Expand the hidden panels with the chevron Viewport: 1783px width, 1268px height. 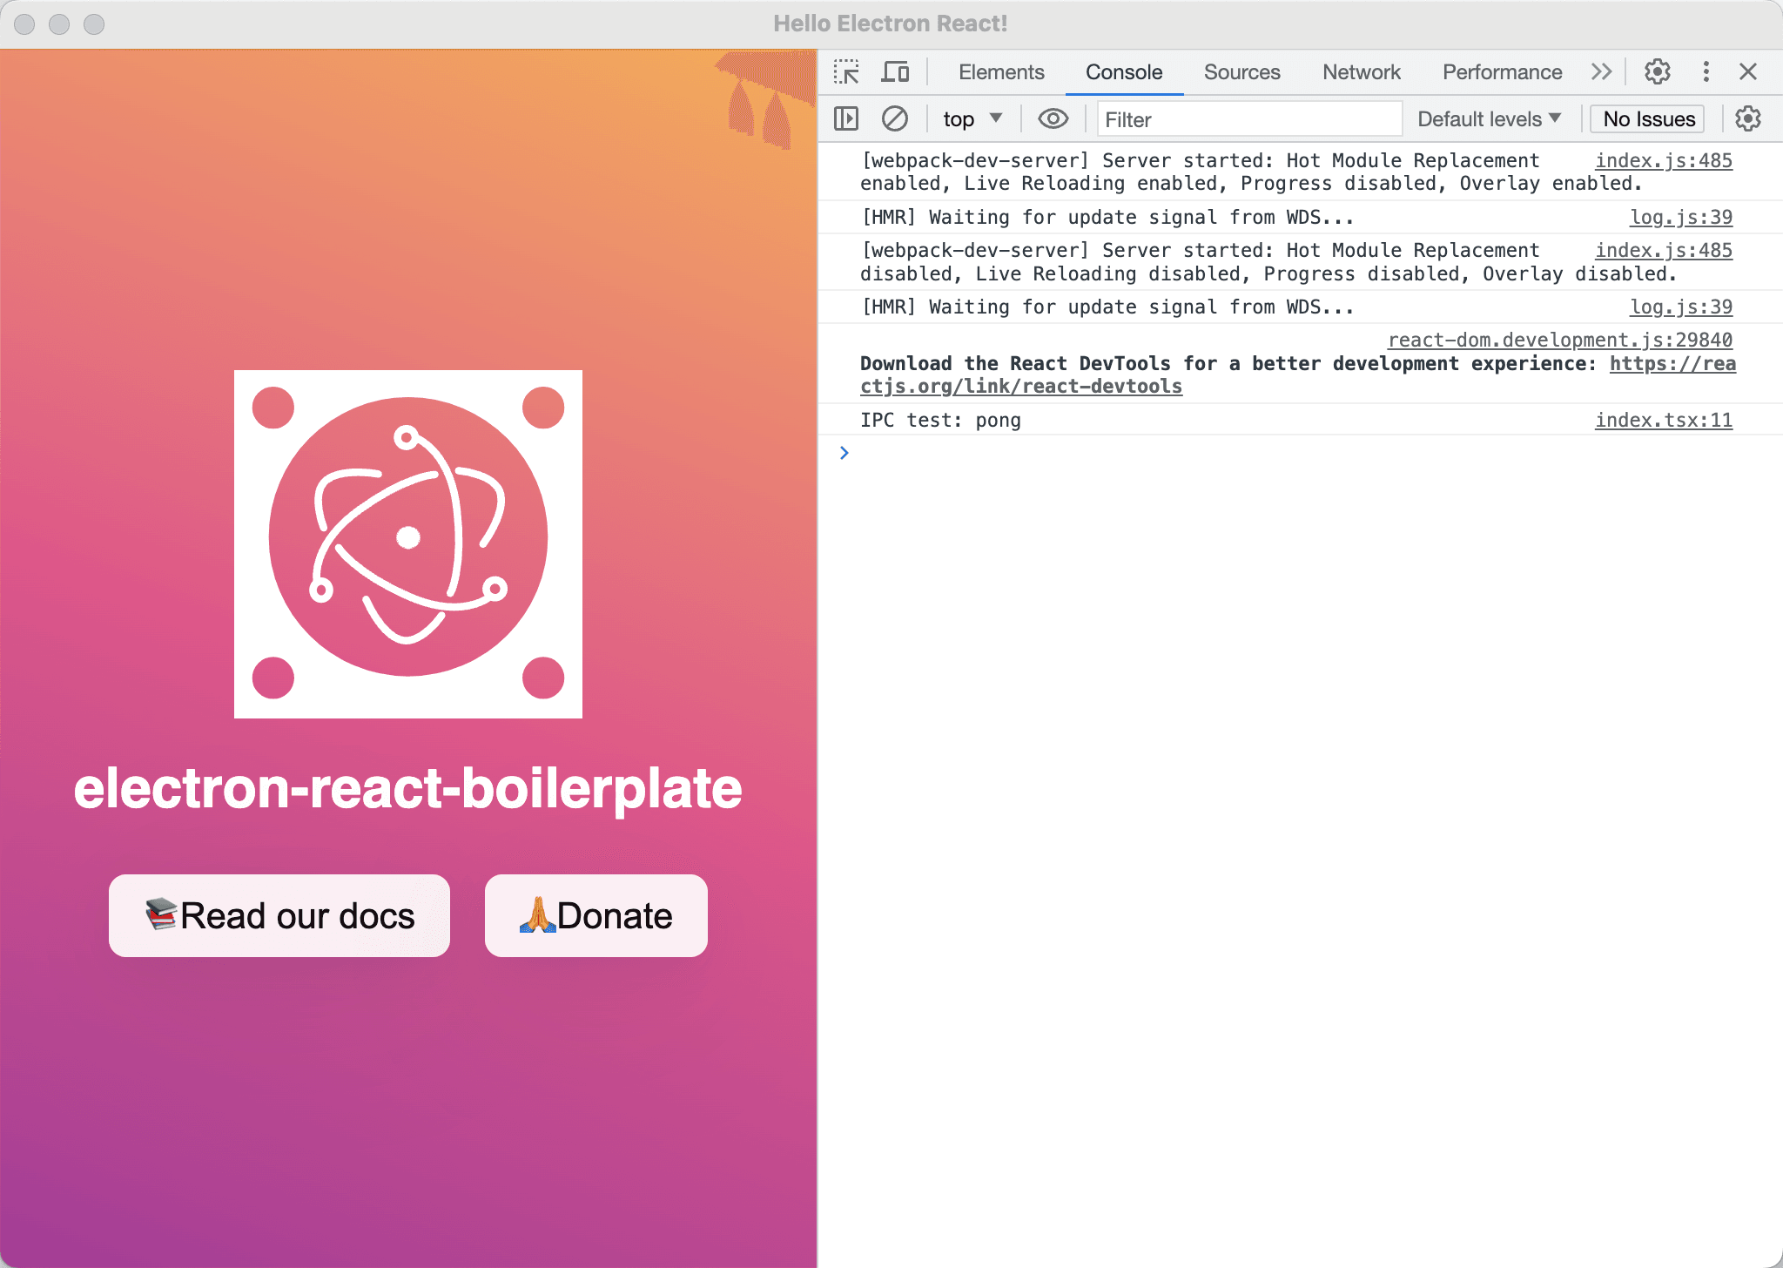[1601, 71]
